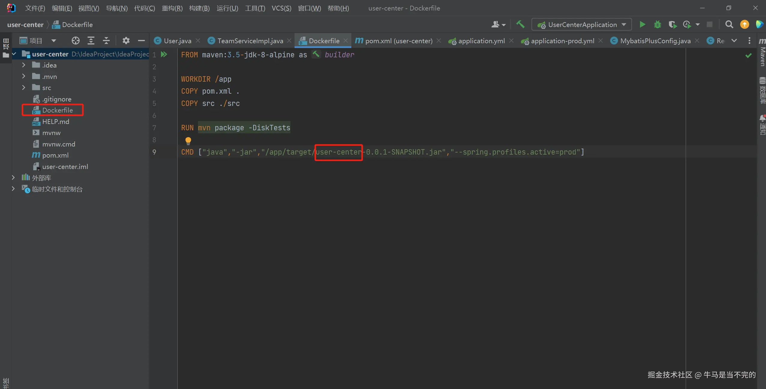The width and height of the screenshot is (766, 389).
Task: Click the green Run application button
Action: pyautogui.click(x=642, y=25)
